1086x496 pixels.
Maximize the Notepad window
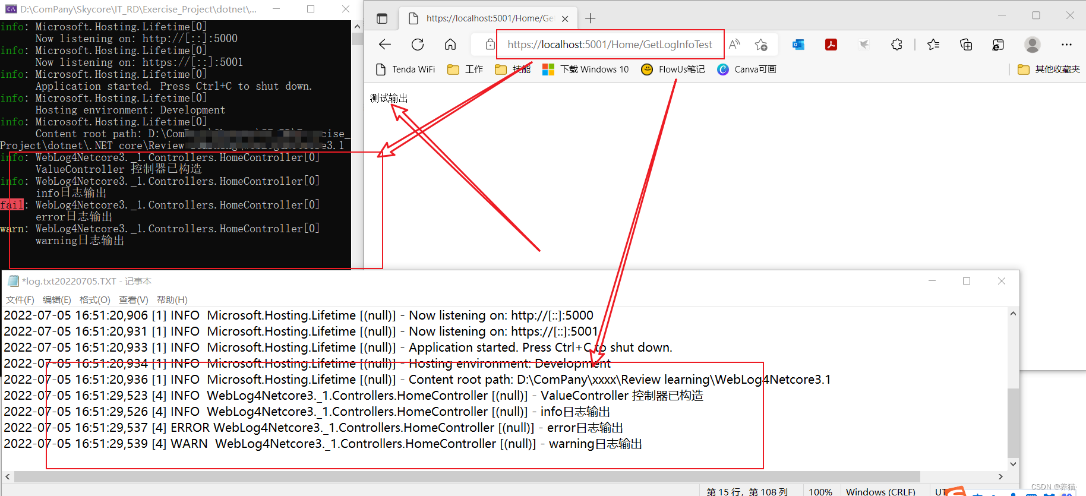(x=967, y=281)
